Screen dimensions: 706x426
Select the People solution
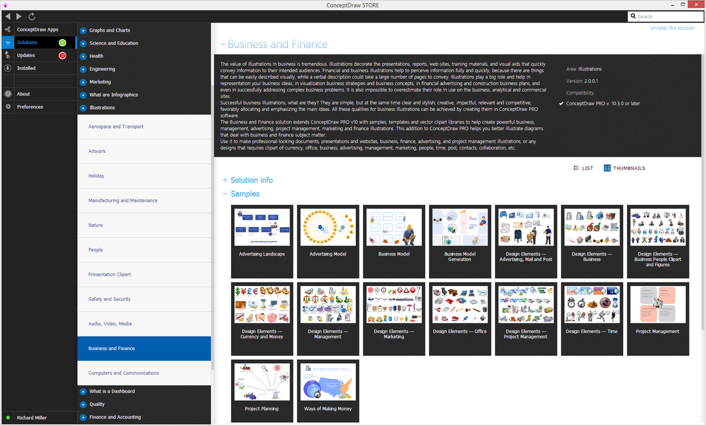[x=144, y=250]
